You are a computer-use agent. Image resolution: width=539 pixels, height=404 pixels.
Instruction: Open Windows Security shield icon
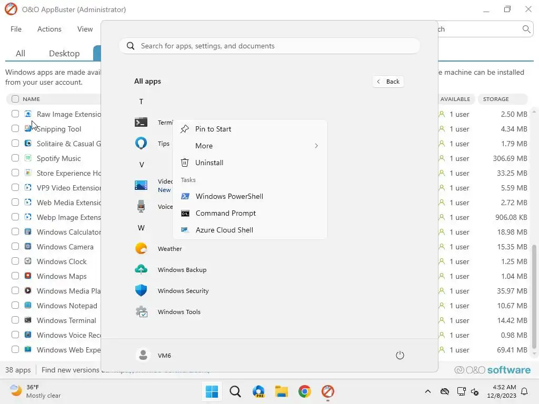click(x=141, y=290)
